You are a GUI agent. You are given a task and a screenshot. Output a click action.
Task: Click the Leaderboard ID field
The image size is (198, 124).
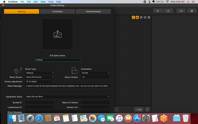(40, 107)
